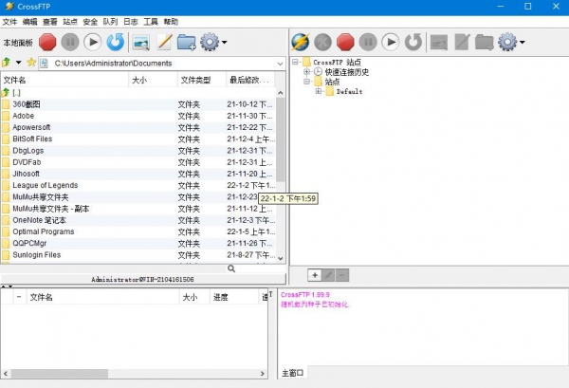569x388 pixels.
Task: Click the local file list vertical scrollbar thumb
Action: click(281, 139)
